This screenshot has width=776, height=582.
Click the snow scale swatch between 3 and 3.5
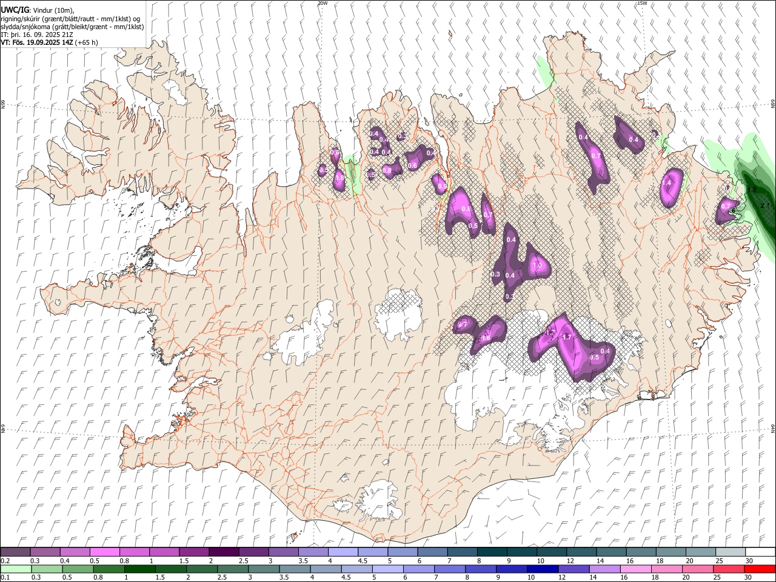[x=283, y=552]
